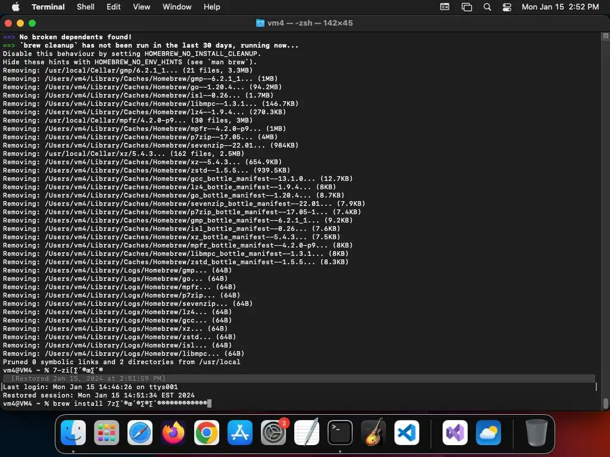
Task: Click the Terminal icon in the Dock
Action: (x=340, y=433)
